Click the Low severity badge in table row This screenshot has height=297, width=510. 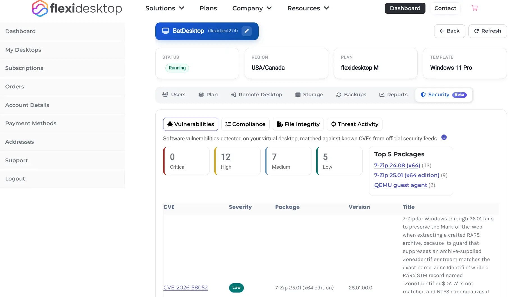point(236,288)
